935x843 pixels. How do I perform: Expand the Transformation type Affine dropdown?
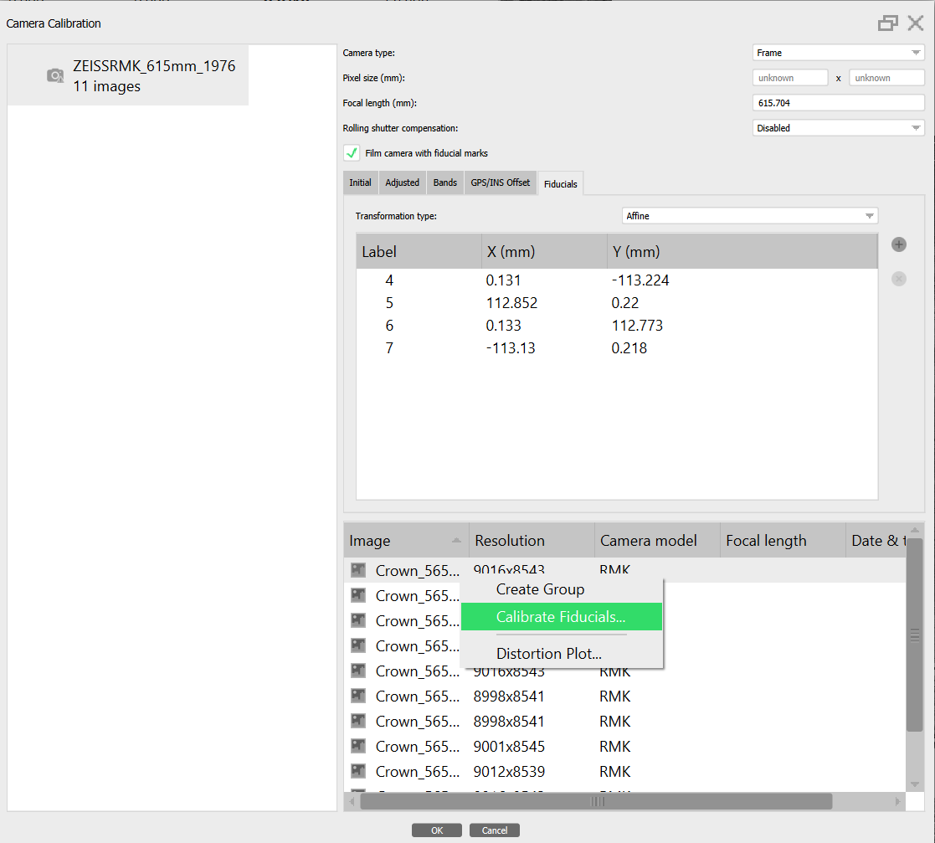[750, 216]
